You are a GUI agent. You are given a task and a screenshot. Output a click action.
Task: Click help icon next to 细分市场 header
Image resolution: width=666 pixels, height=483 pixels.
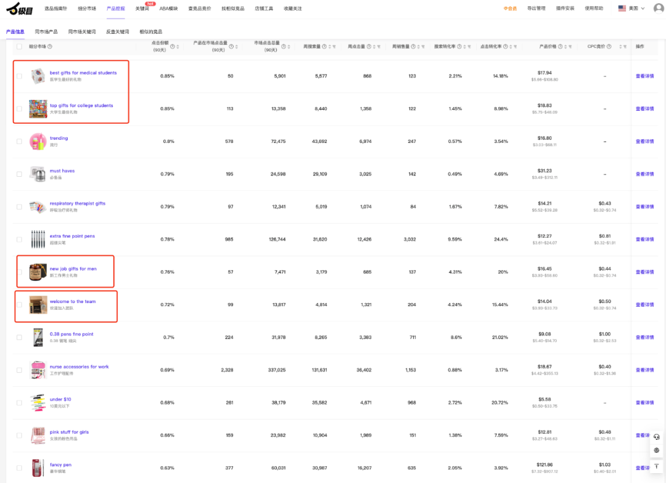tap(50, 47)
